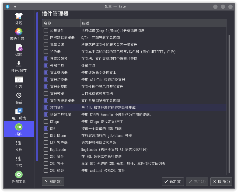Click description 提供一个简单的 GDB 前端
Screen dimensions: 238x192
(101, 129)
